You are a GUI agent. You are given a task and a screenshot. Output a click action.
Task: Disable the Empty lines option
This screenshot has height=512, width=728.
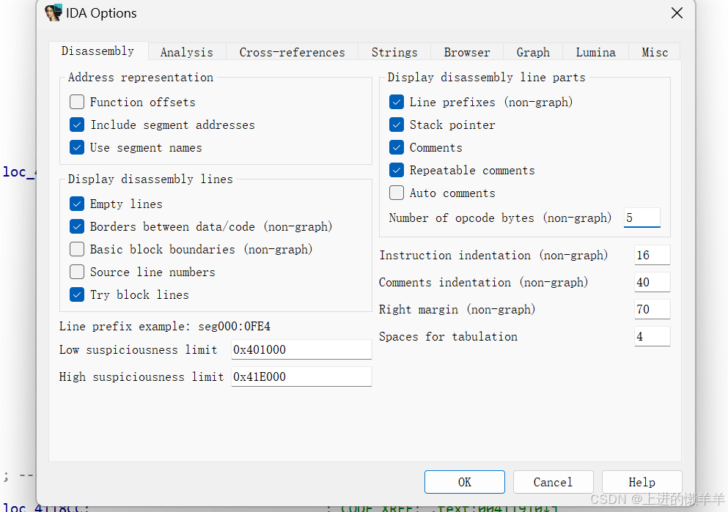point(76,204)
